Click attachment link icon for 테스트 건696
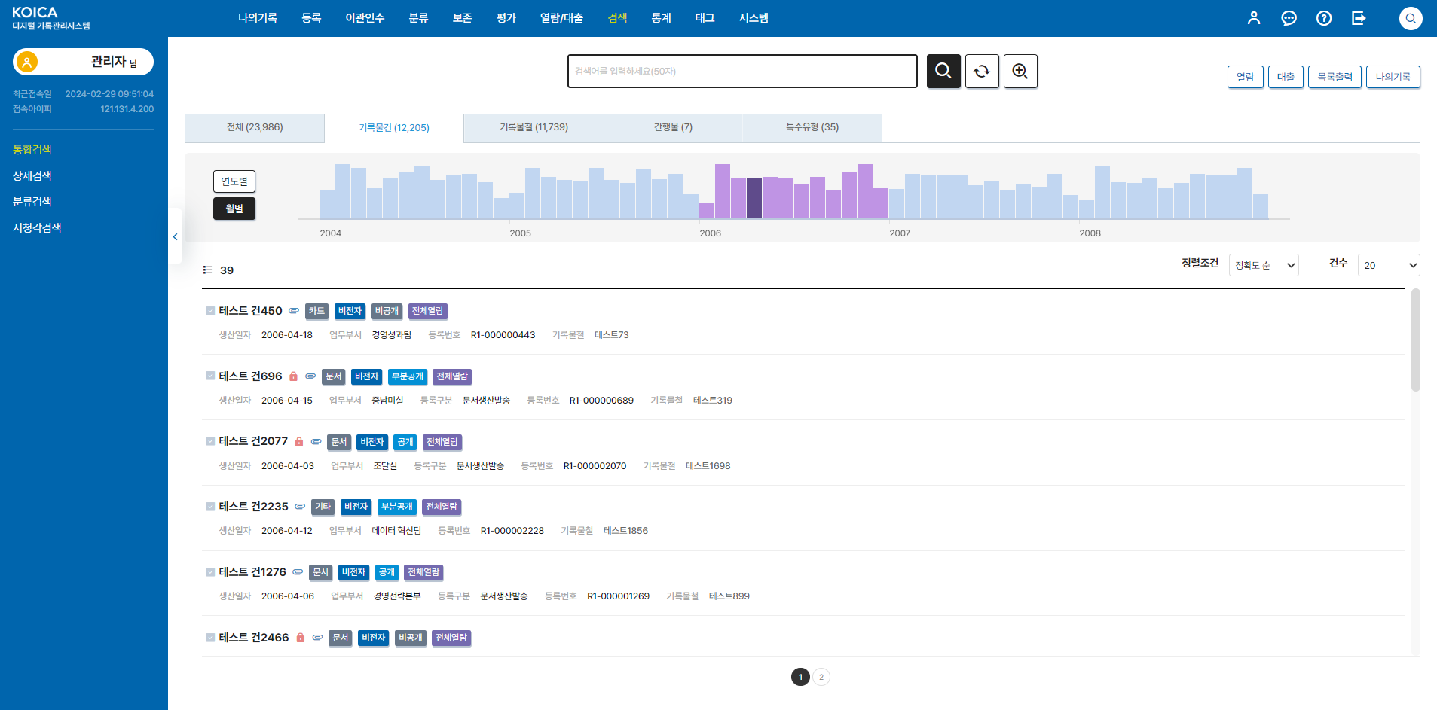 [x=310, y=376]
